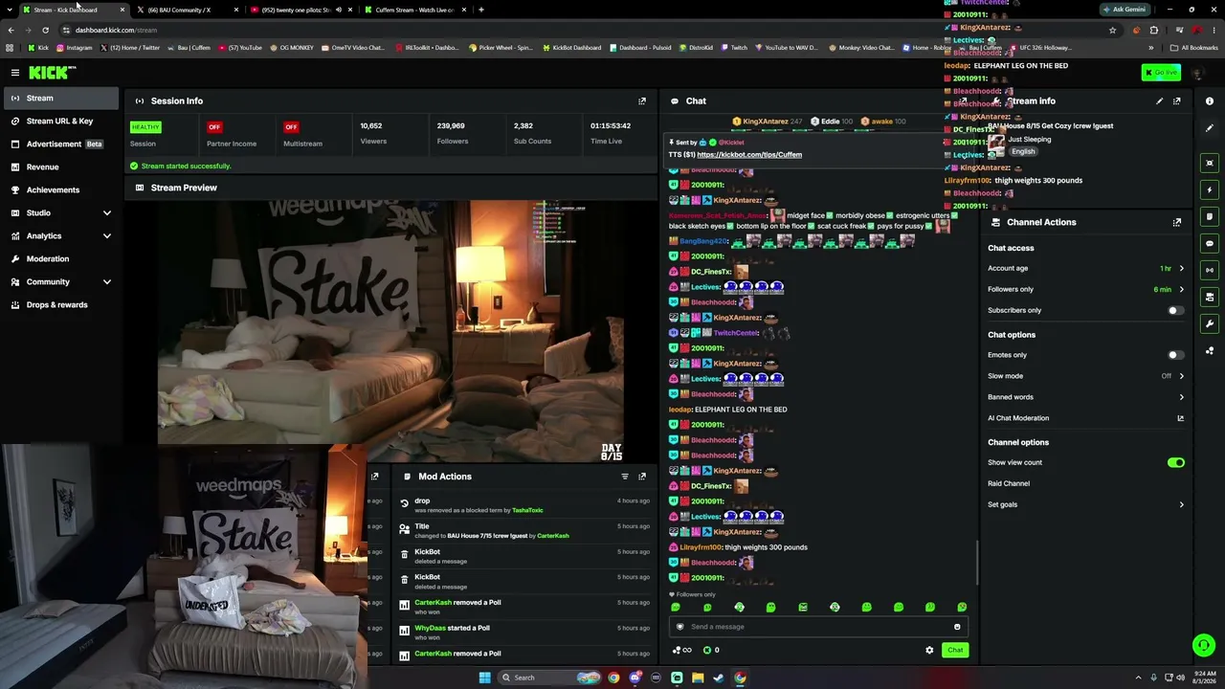Open Steam from the taskbar
Image resolution: width=1225 pixels, height=689 pixels.
coord(719,678)
